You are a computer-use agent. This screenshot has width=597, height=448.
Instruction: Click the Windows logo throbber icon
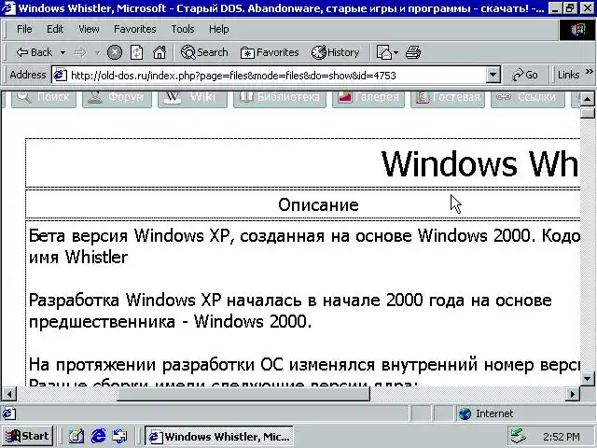[x=577, y=30]
